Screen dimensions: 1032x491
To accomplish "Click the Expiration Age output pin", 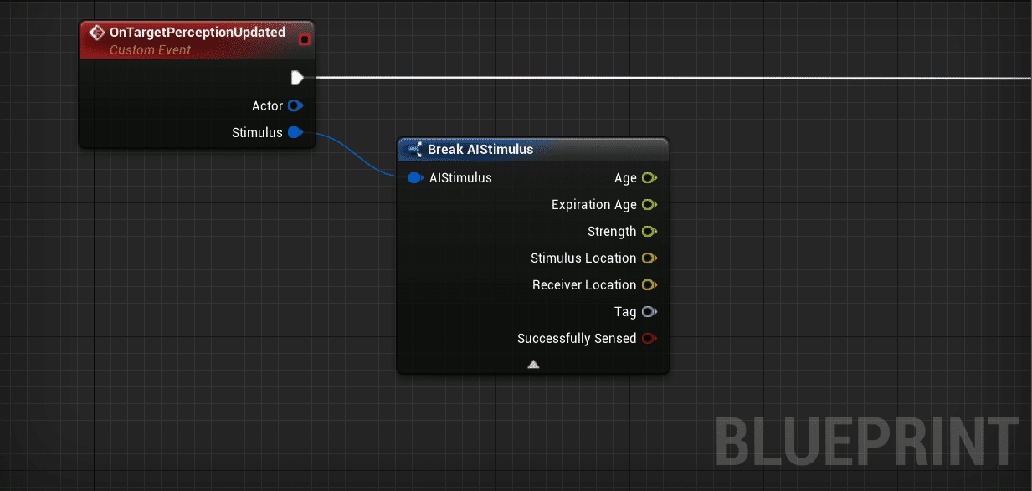I will [x=649, y=205].
